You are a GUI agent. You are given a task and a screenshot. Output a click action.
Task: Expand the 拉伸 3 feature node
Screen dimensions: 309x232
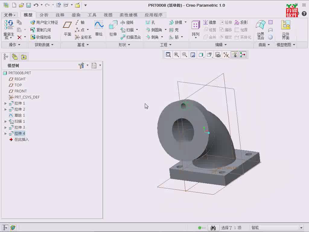coord(5,127)
